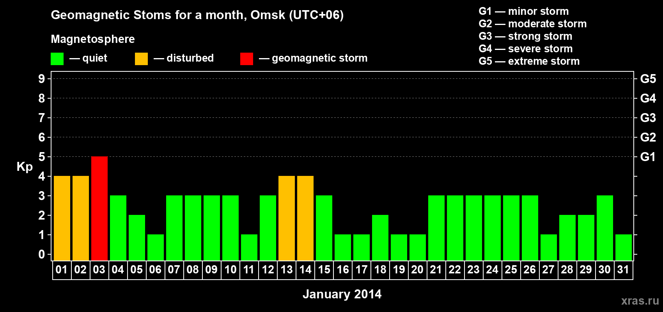Click date label 19 on the axis
This screenshot has height=312, width=663.
pyautogui.click(x=399, y=269)
